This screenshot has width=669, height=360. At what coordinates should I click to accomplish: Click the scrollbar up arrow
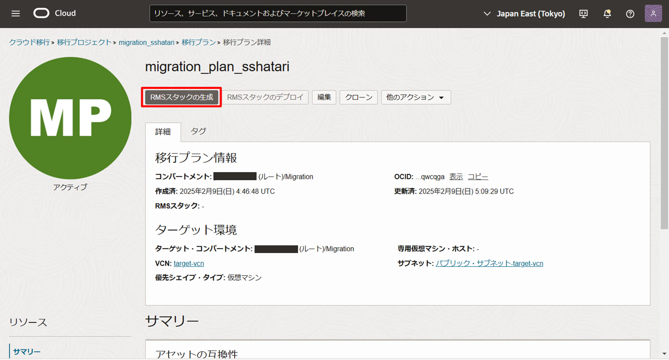coord(664,33)
